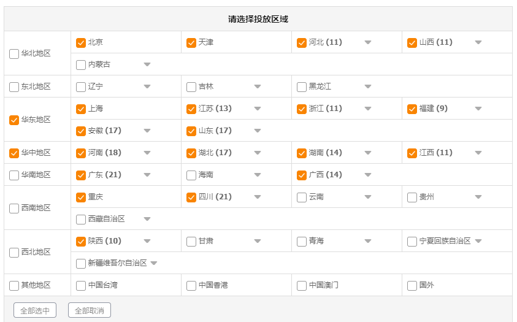Open the 四川 (21) dropdown arrow
This screenshot has width=517, height=322.
pos(258,197)
